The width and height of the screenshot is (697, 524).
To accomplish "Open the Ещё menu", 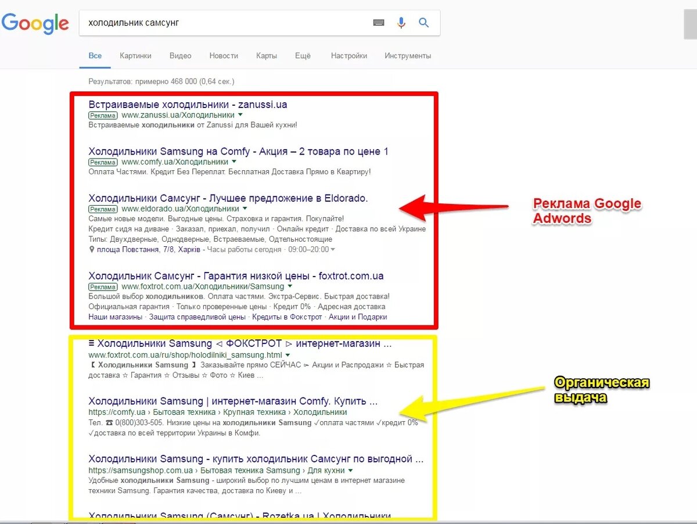I will tap(303, 56).
